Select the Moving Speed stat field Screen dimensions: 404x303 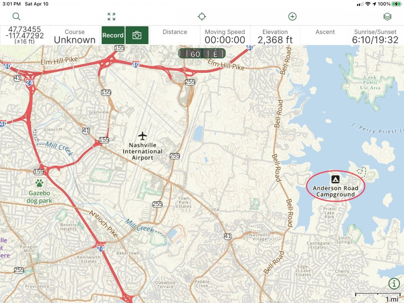click(225, 36)
